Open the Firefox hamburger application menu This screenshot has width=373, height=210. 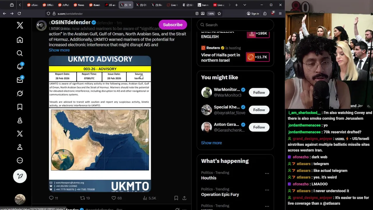[x=280, y=13]
